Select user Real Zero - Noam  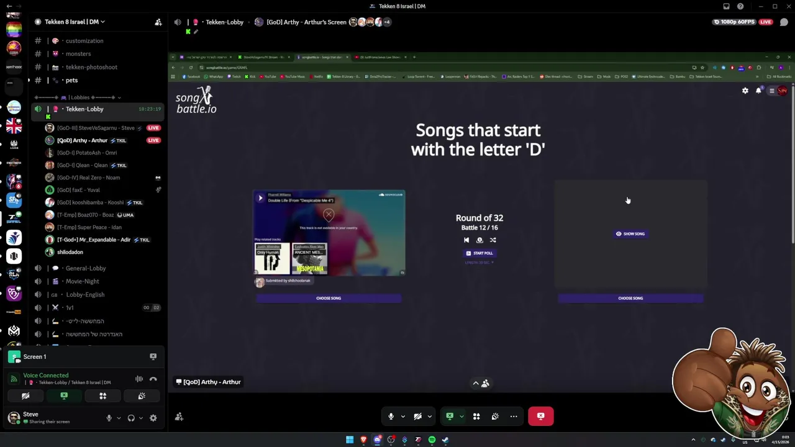(x=88, y=178)
